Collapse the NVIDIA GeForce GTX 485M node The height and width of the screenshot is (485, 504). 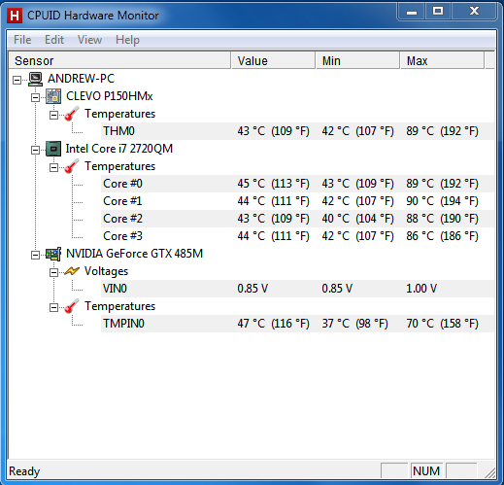[35, 255]
